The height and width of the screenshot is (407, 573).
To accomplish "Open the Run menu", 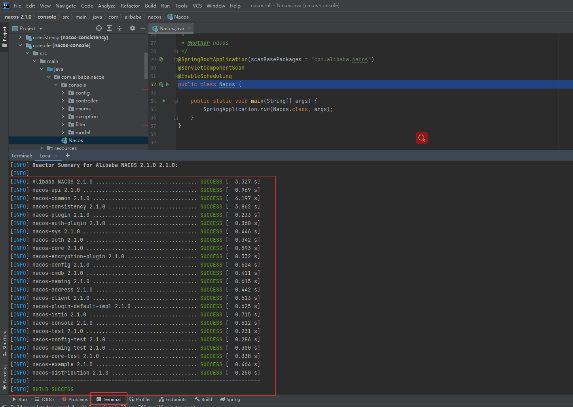I will coord(165,6).
